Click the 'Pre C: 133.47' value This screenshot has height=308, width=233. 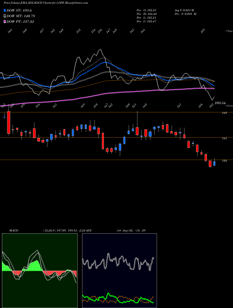146,21
